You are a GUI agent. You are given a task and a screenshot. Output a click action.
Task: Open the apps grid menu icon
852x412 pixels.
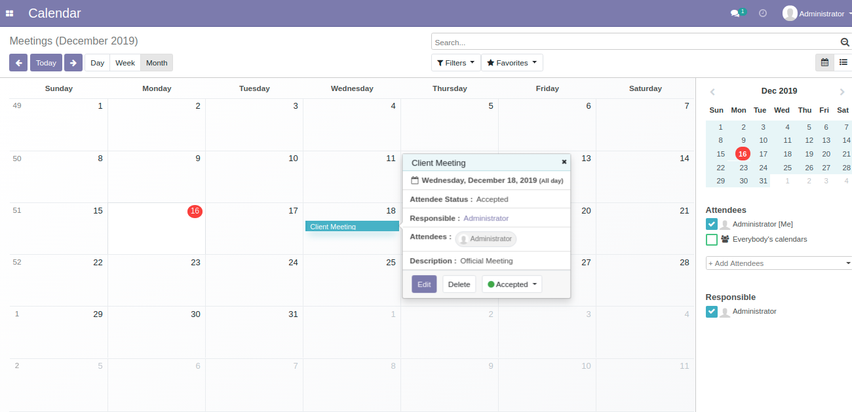pos(10,13)
